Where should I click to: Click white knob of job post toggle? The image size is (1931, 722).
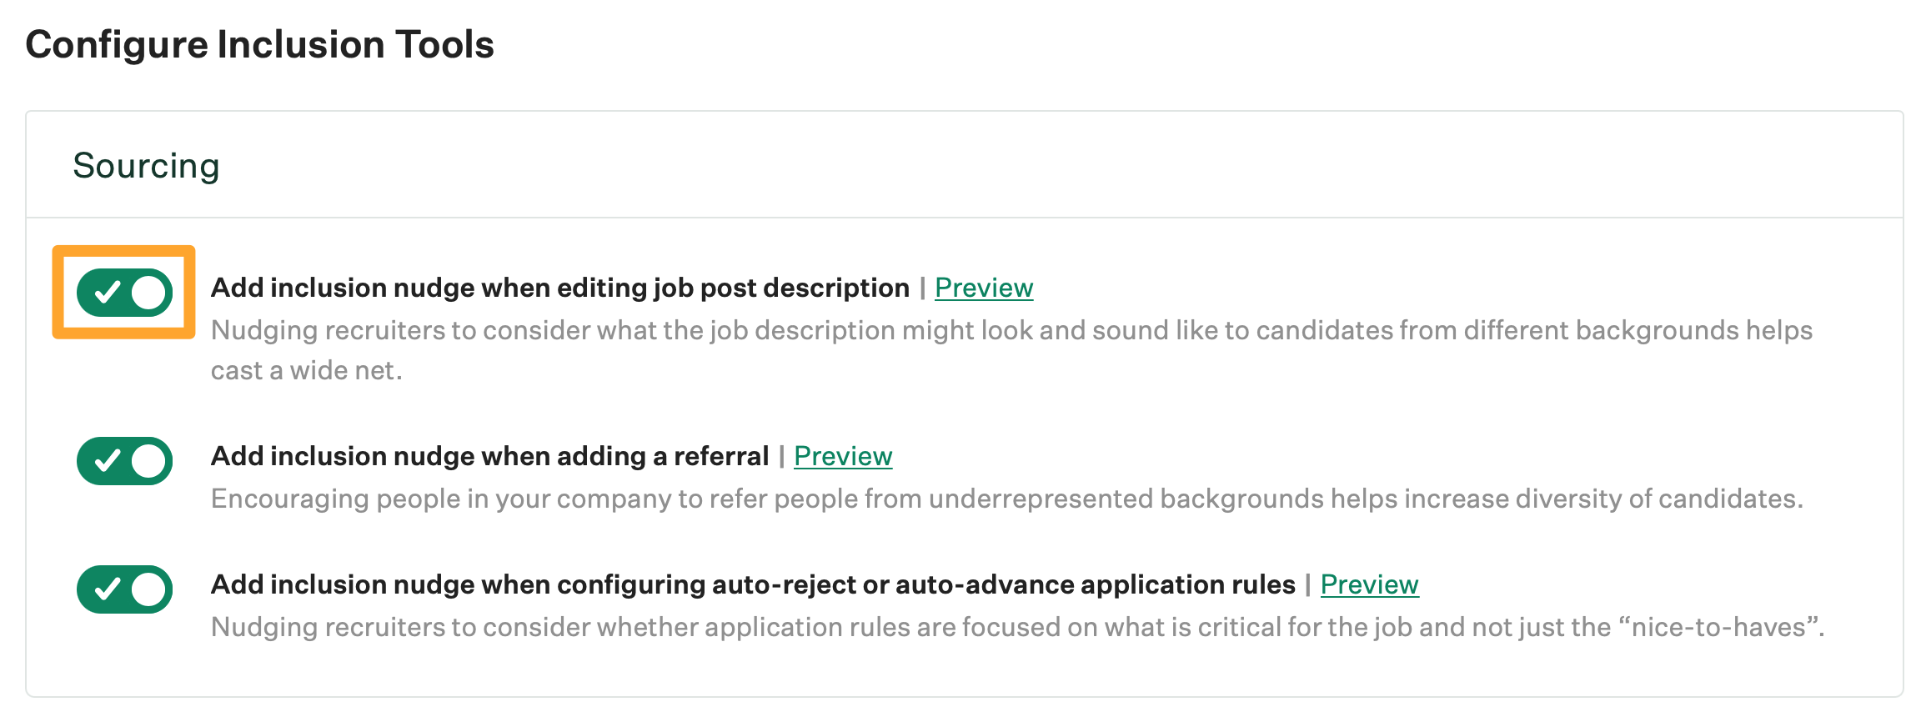tap(149, 293)
